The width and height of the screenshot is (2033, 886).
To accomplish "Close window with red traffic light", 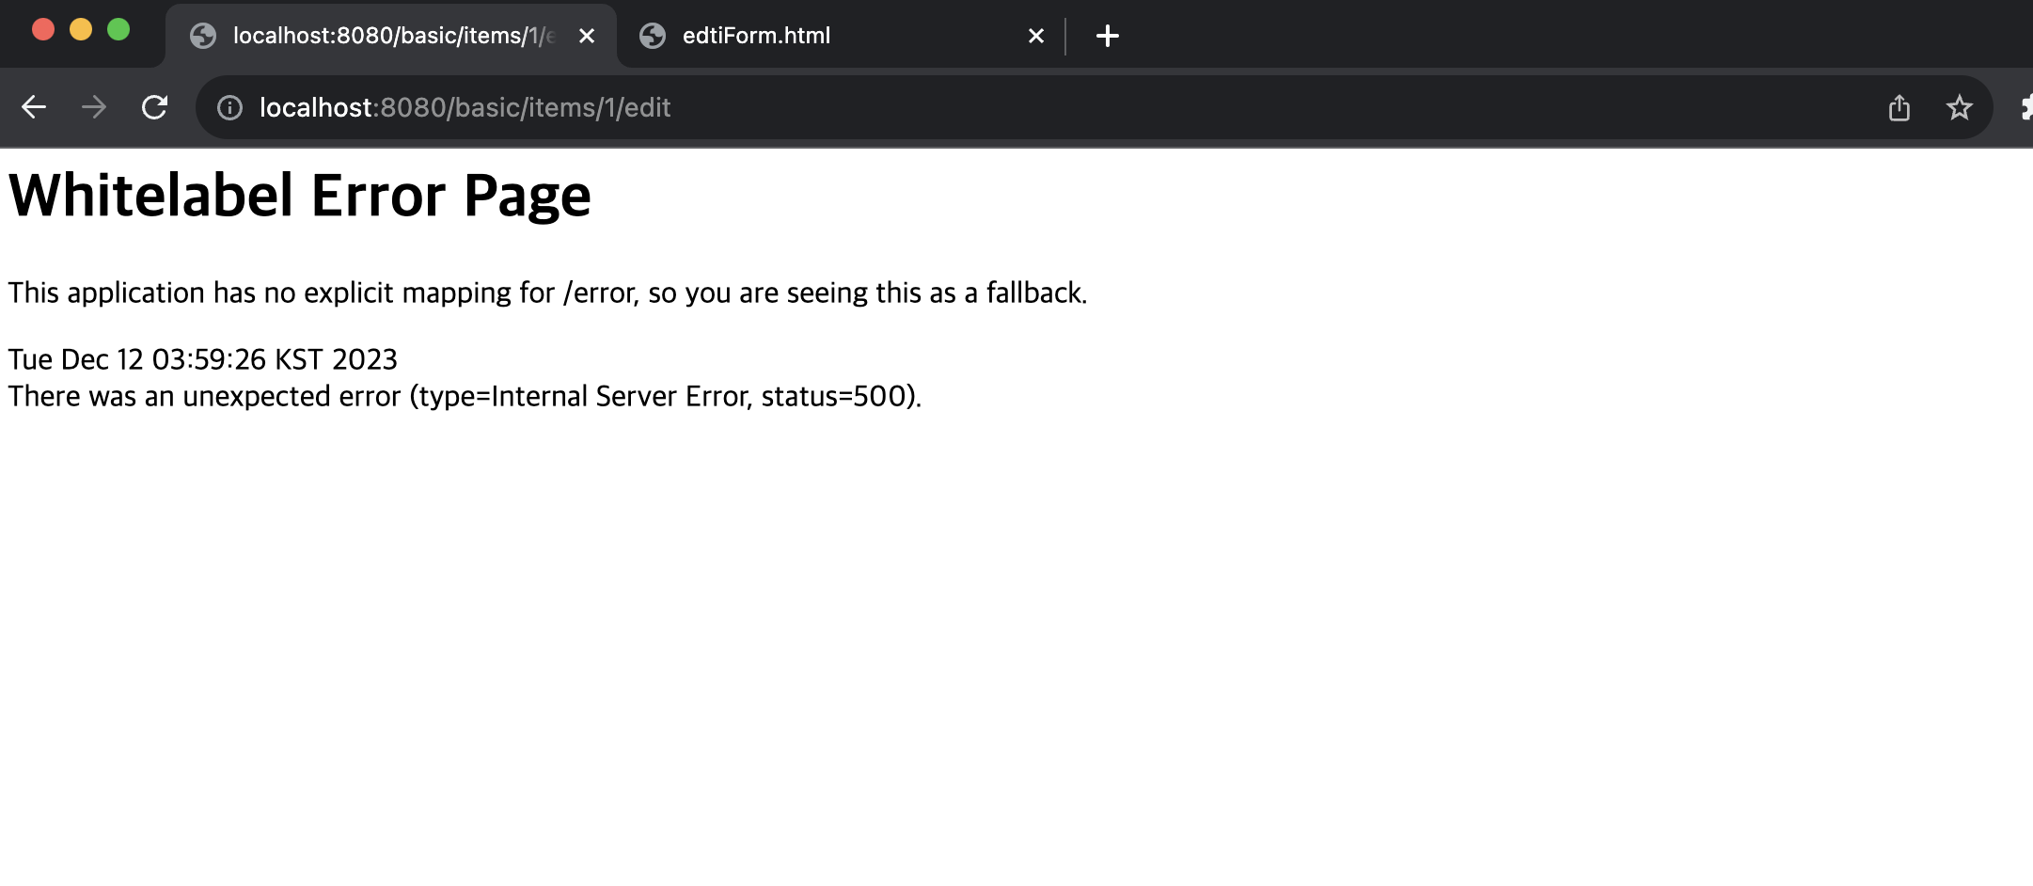I will [x=43, y=30].
